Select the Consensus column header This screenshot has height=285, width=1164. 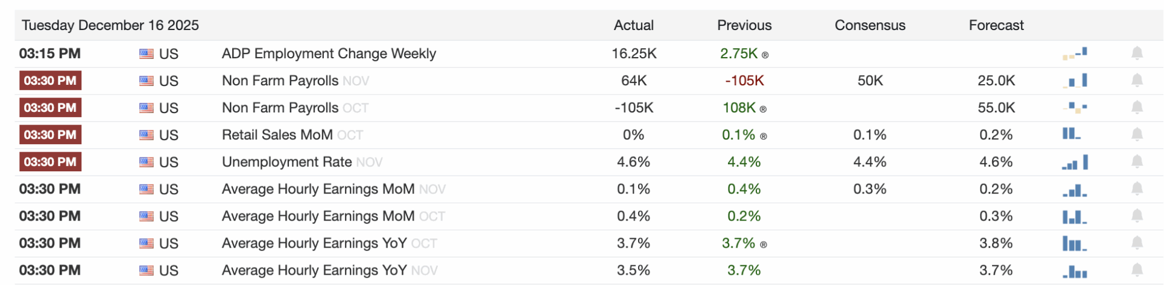click(870, 25)
